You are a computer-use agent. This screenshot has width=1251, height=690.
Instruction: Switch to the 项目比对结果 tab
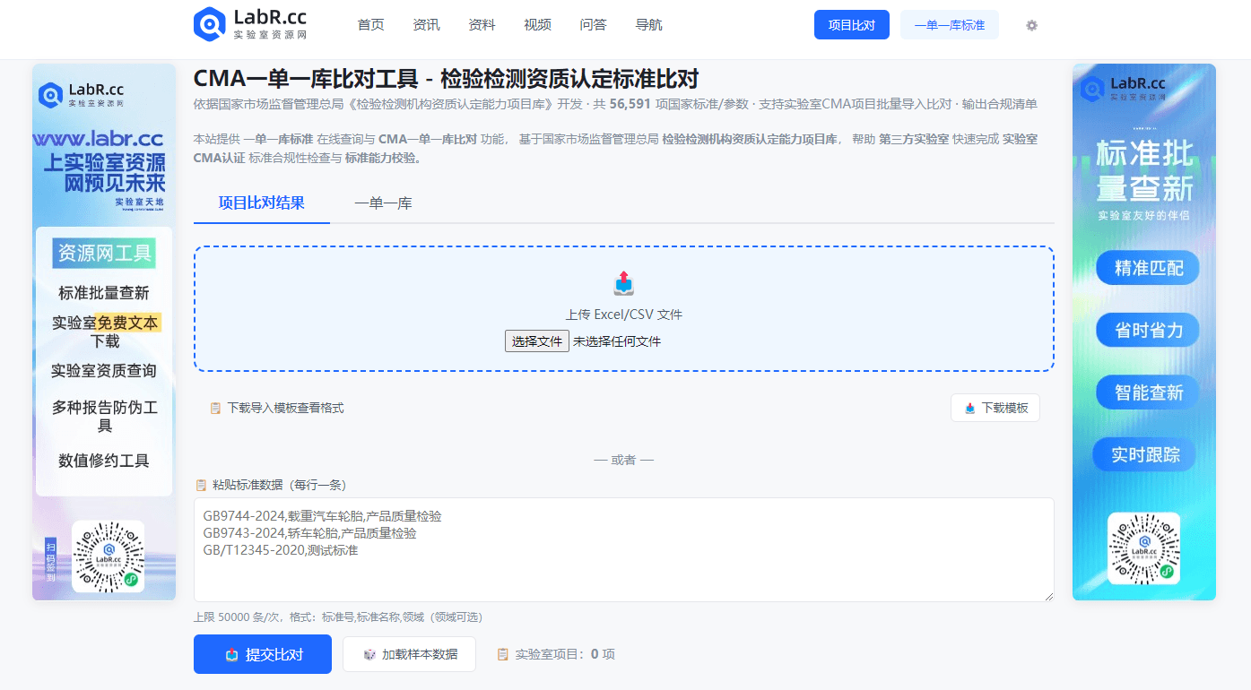coord(262,203)
